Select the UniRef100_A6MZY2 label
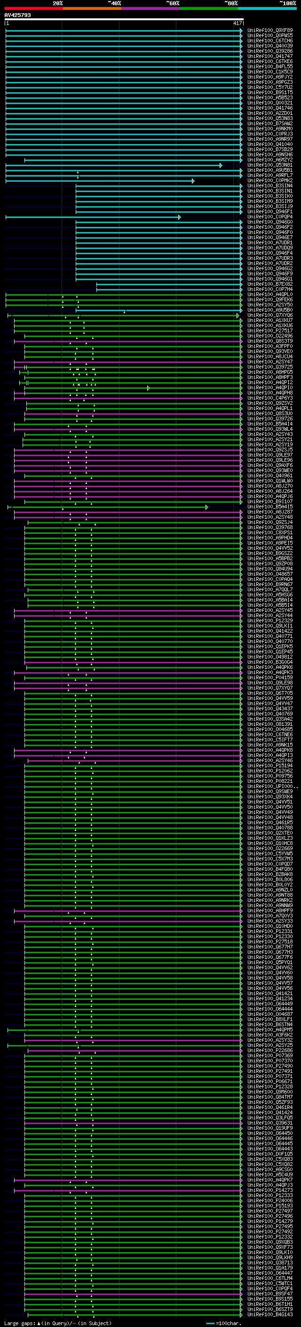 tap(270, 160)
